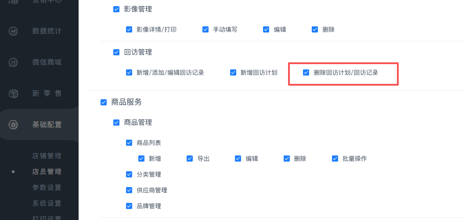465x220 pixels.
Task: Click the 基础配置 hexagon icon
Action: [13, 125]
